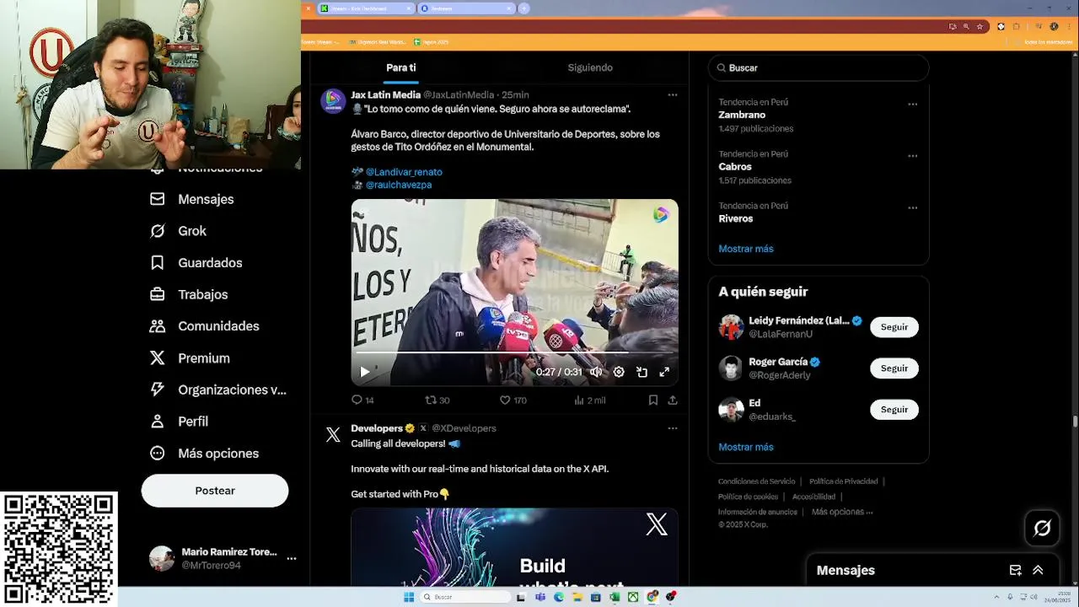The height and width of the screenshot is (607, 1079).
Task: Open Organizaciones verificadas in sidebar
Action: pyautogui.click(x=217, y=389)
